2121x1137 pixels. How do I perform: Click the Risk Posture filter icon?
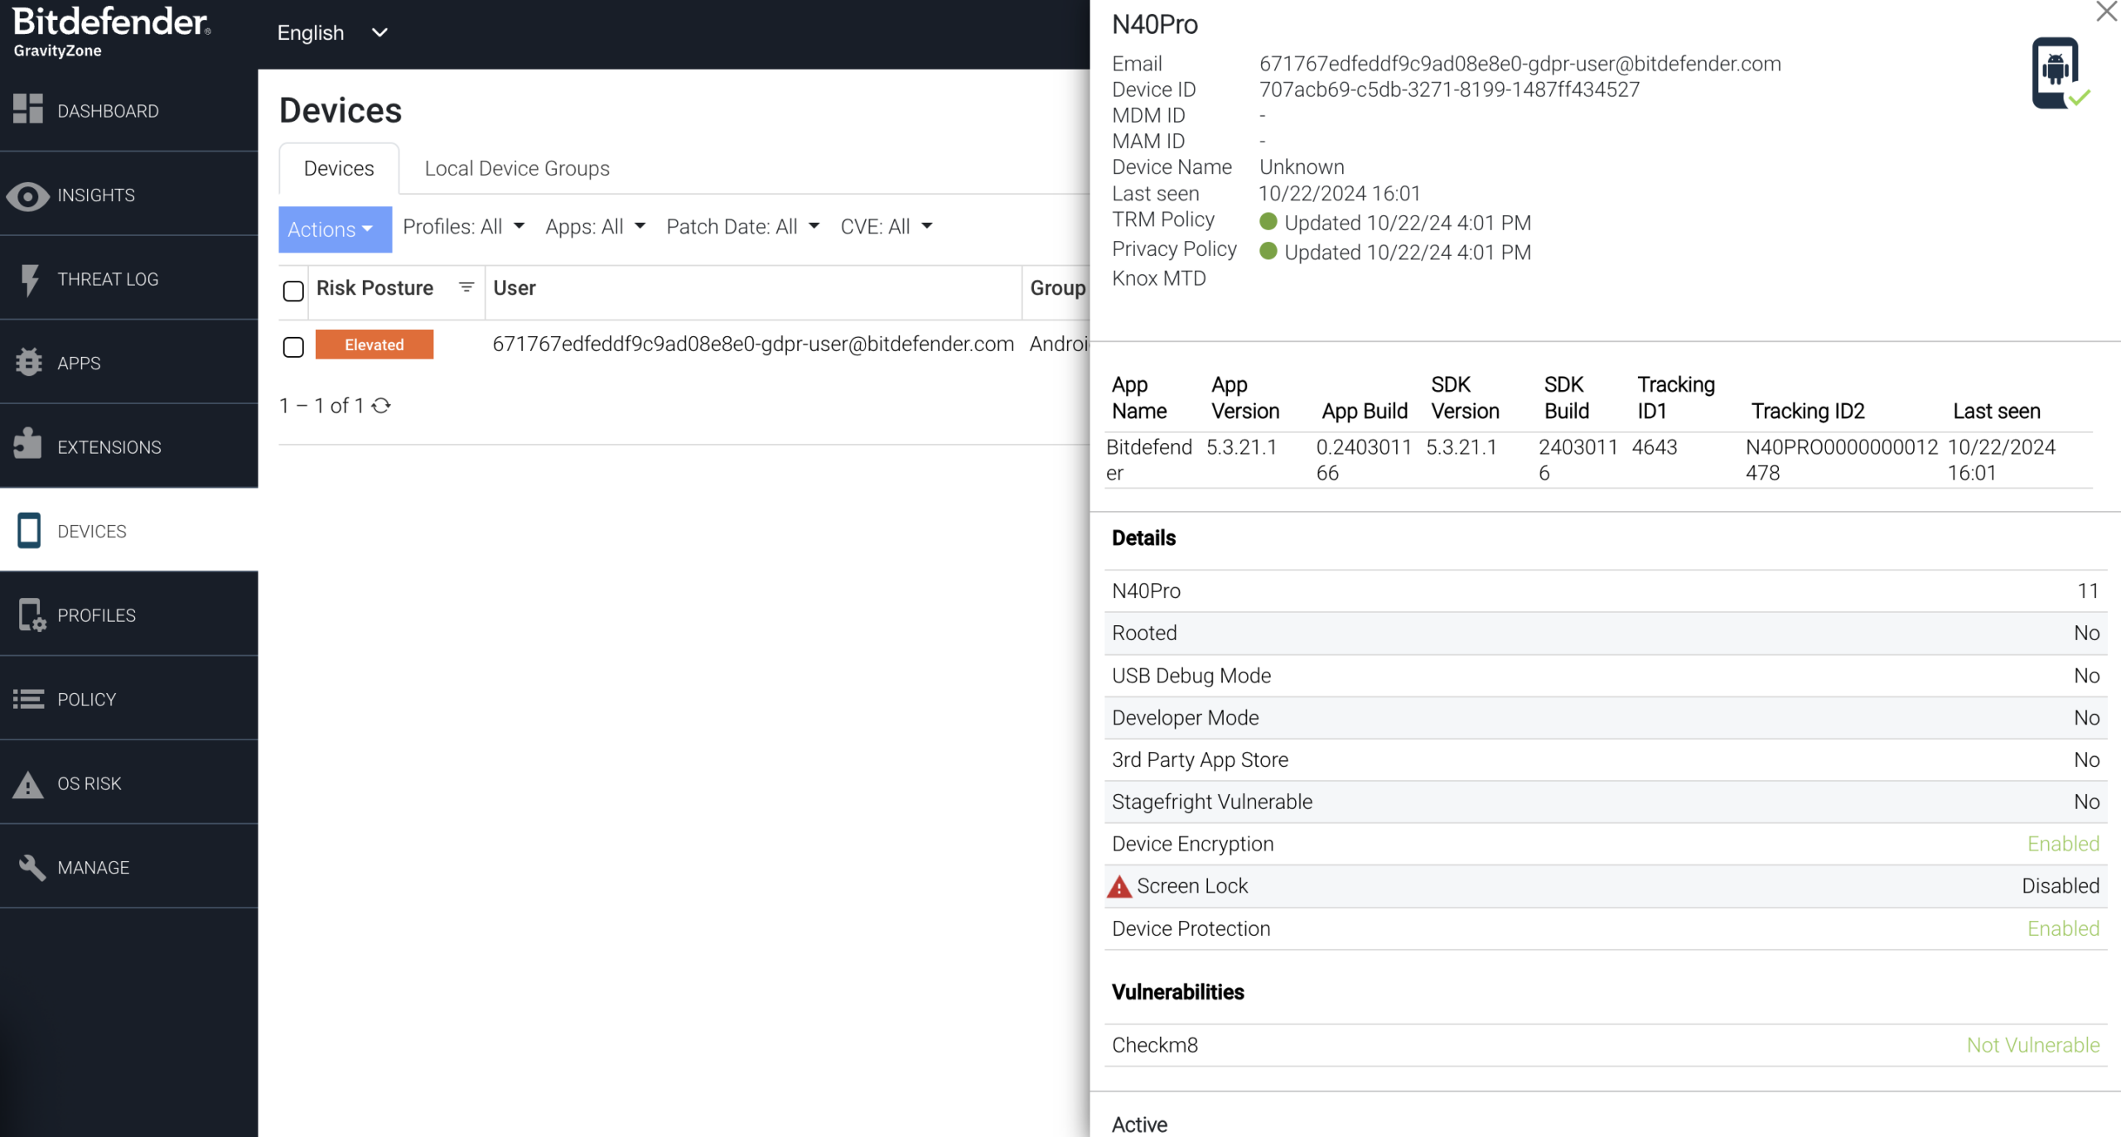point(466,287)
